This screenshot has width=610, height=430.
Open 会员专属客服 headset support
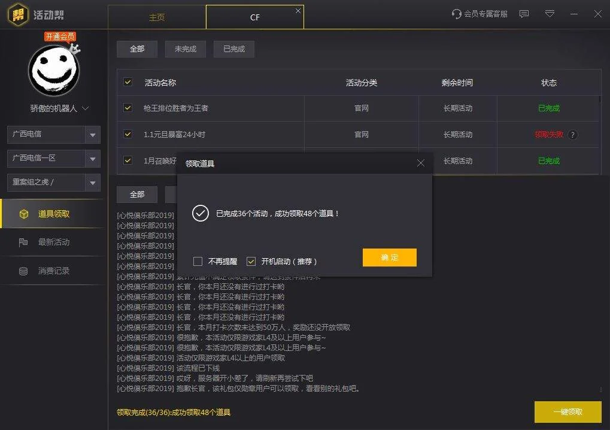tap(479, 14)
